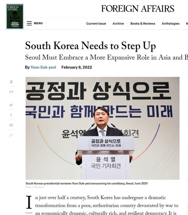Click the photo of Yoon Suk-yeol at podium

103,128
